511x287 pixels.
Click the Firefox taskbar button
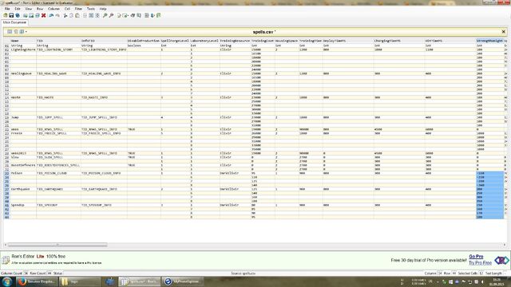pos(37,281)
